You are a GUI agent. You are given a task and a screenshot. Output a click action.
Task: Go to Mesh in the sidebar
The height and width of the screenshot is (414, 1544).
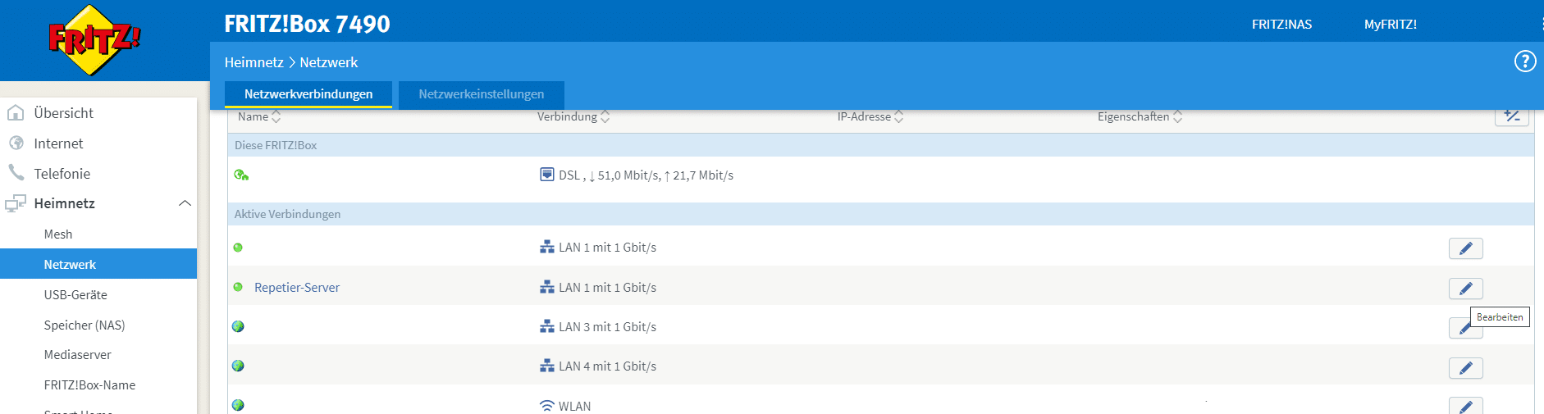pyautogui.click(x=58, y=234)
